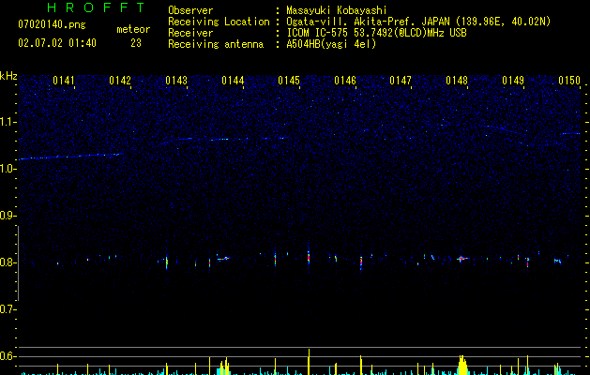Click the gray vertical range bar at left
Image resolution: width=590 pixels, height=375 pixels.
coord(18,263)
